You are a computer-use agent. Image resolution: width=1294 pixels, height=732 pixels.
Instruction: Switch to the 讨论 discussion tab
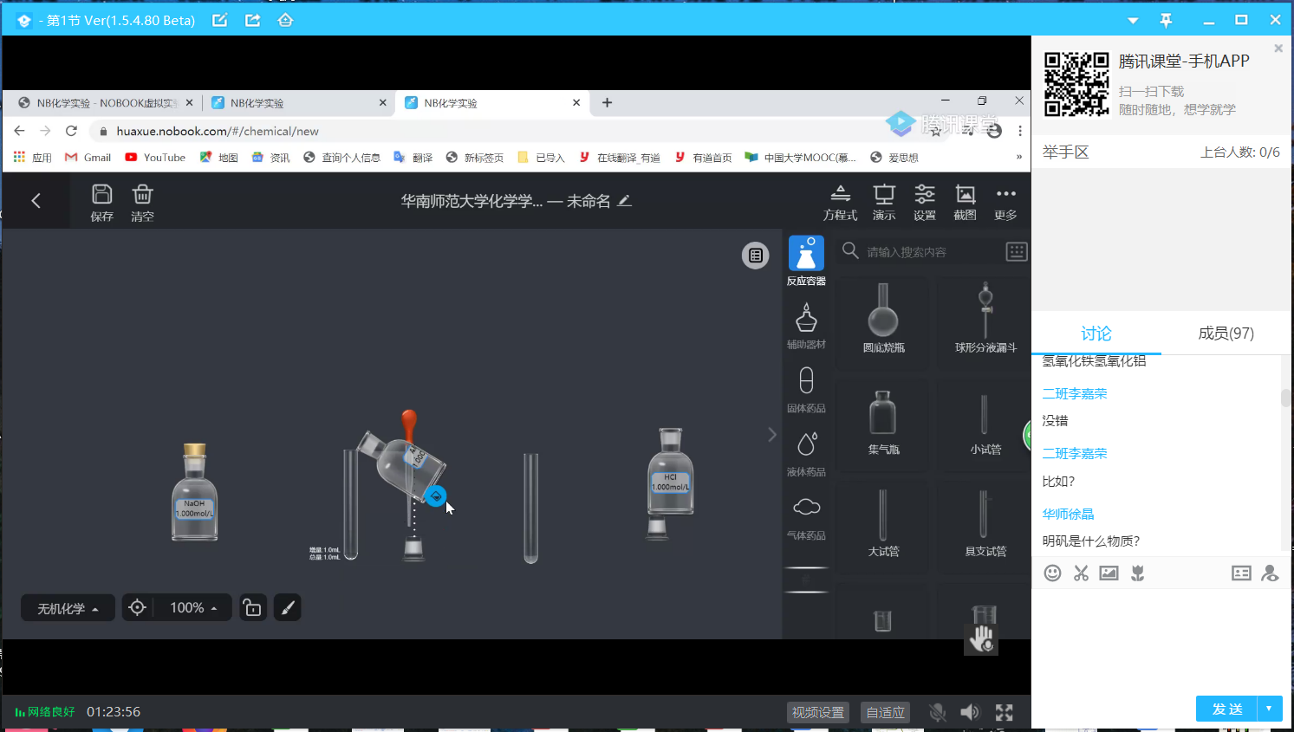(x=1096, y=334)
